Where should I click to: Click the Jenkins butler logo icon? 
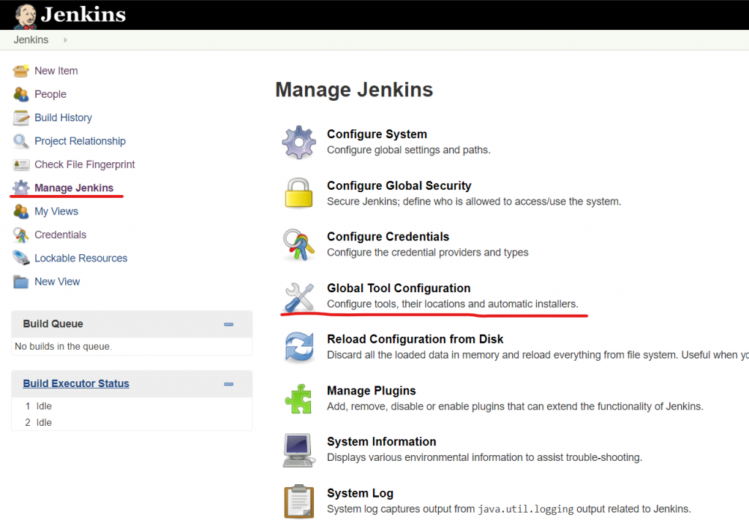[26, 16]
